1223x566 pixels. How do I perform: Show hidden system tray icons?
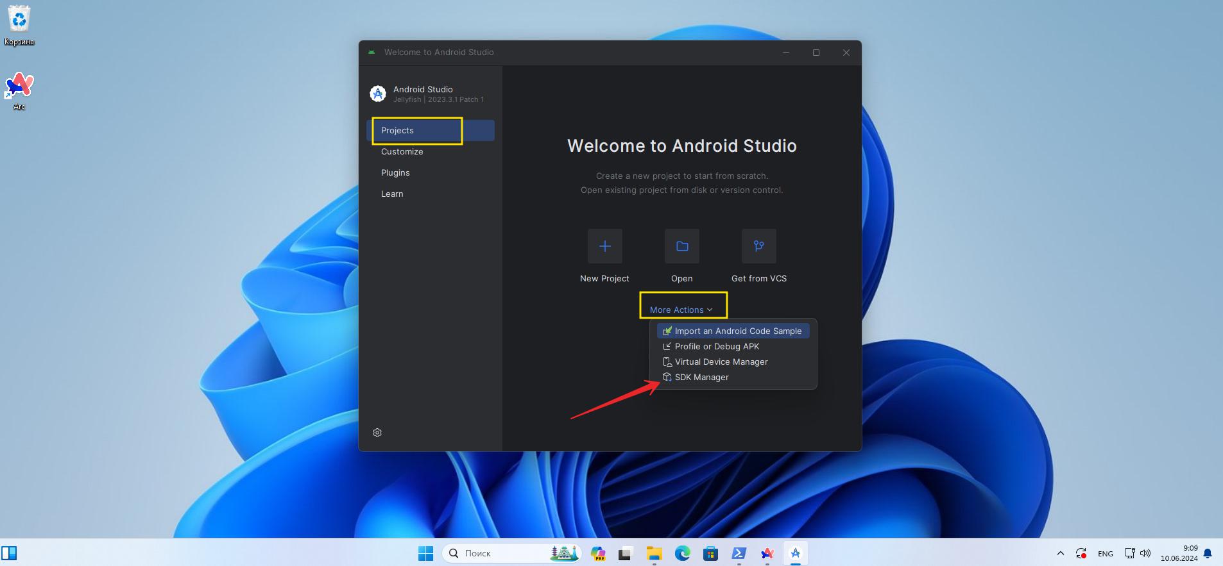pyautogui.click(x=1060, y=553)
